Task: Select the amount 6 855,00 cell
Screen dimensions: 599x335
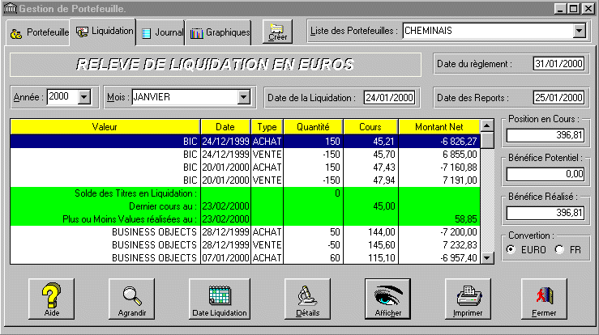Action: [439, 155]
